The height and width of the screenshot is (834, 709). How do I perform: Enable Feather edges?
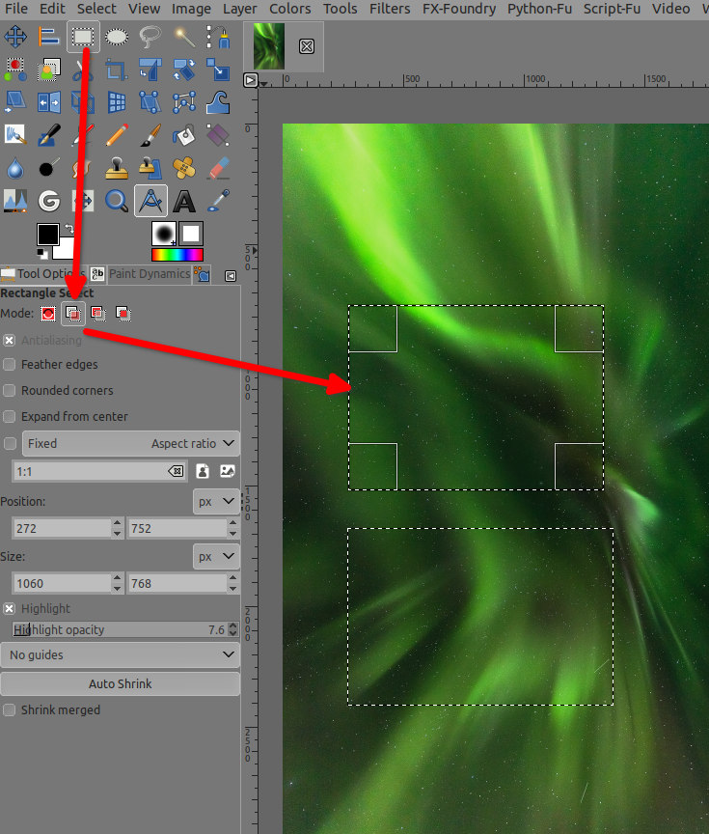pyautogui.click(x=9, y=365)
